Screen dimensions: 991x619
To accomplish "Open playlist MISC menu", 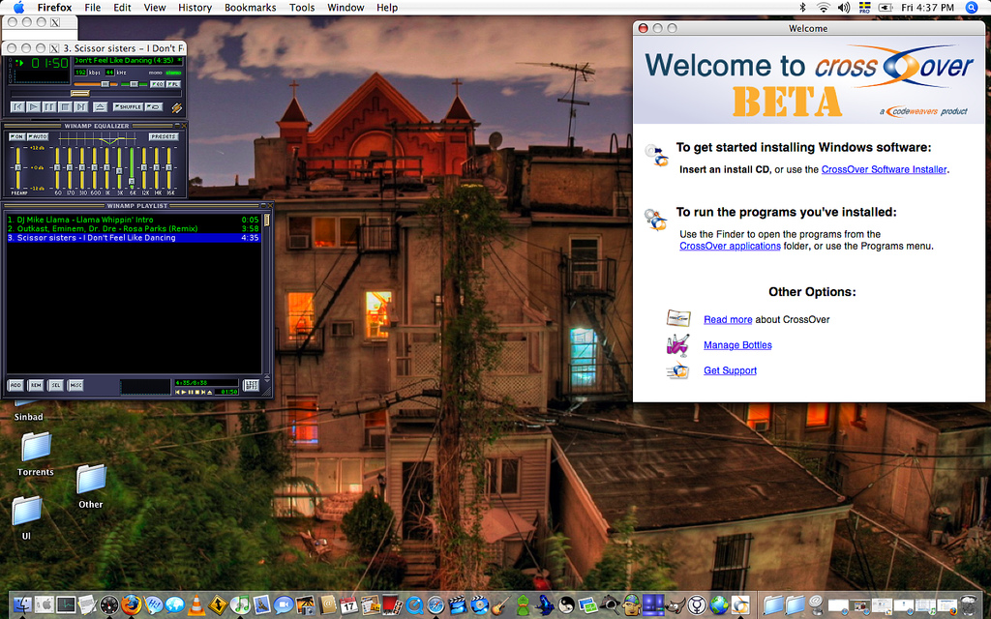I will [x=75, y=385].
